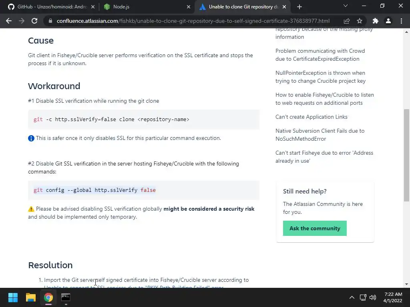Open NullPointerException Crucible project key link
The height and width of the screenshot is (307, 410).
tap(321, 77)
